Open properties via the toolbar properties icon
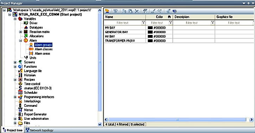 click(x=168, y=11)
